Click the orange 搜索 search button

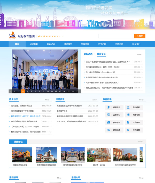(140, 36)
